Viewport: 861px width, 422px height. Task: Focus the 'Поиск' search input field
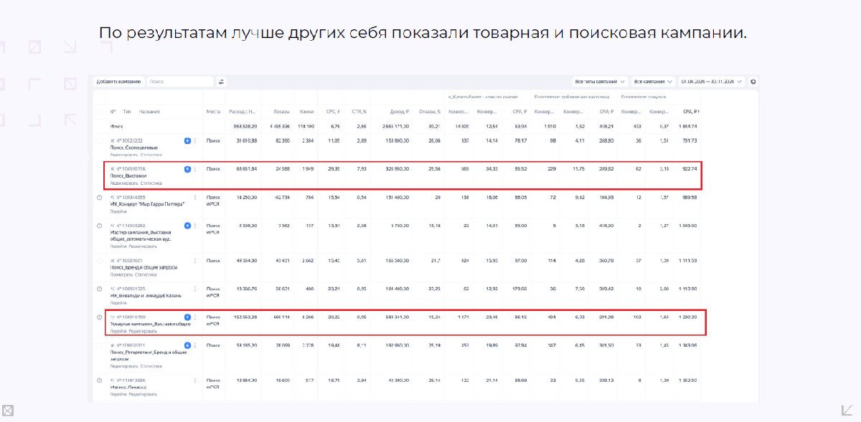pos(180,82)
